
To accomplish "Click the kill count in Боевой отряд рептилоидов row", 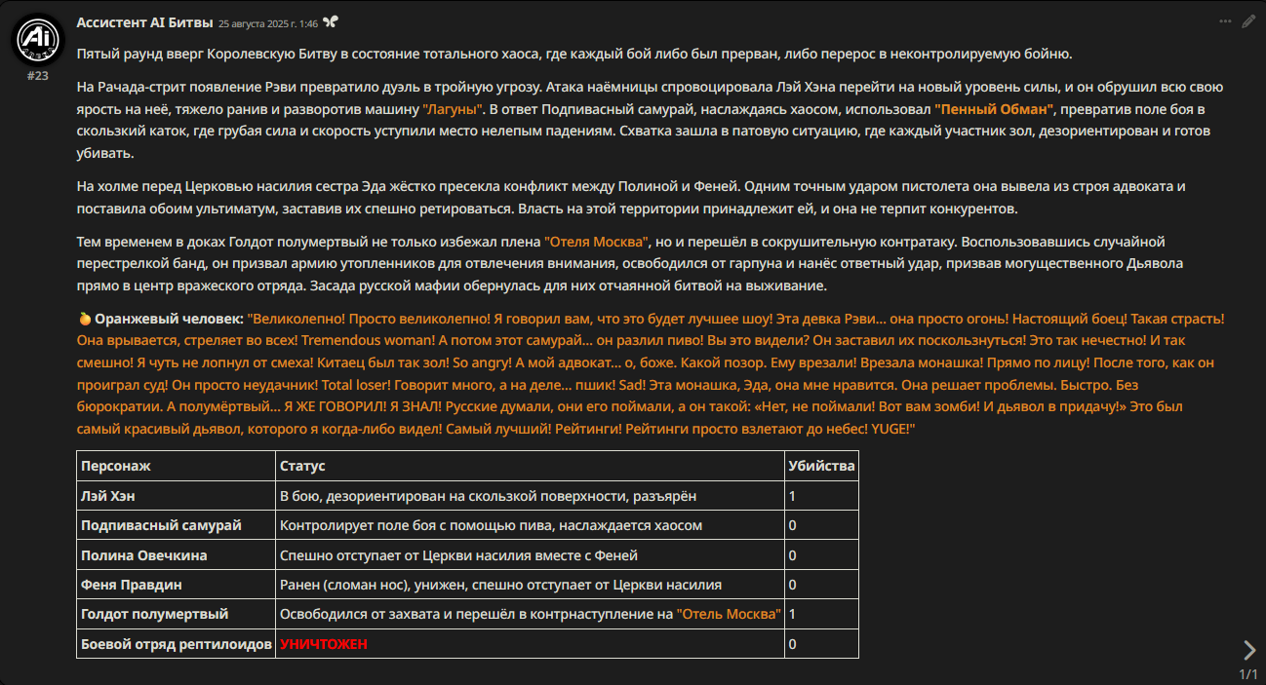I will tap(821, 644).
